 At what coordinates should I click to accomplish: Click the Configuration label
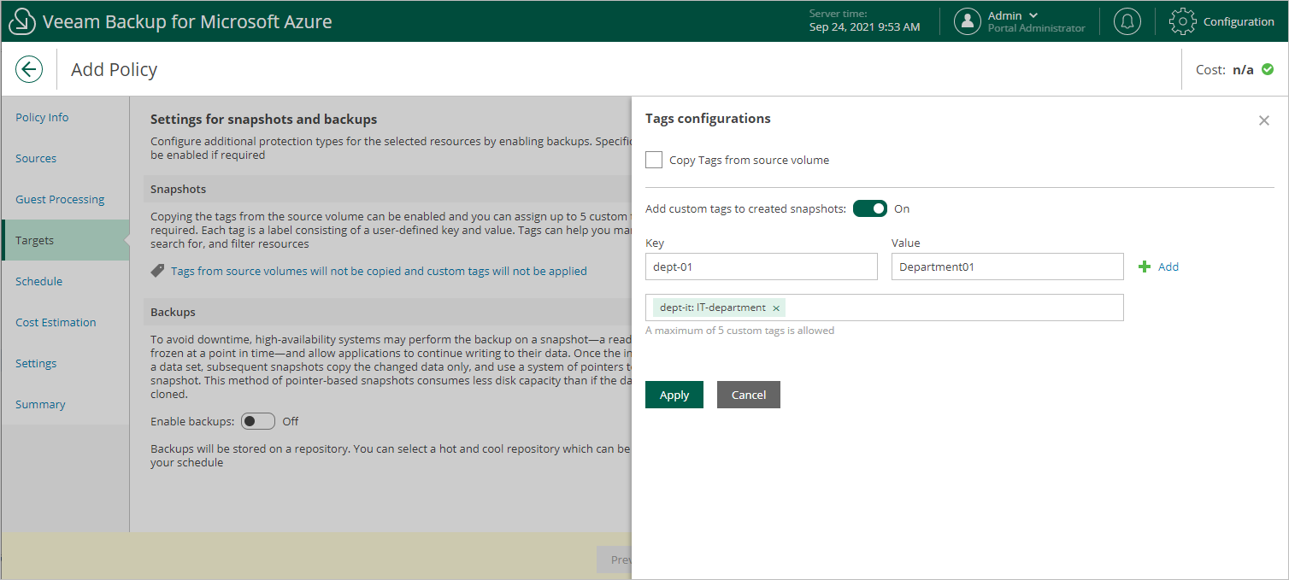1239,21
